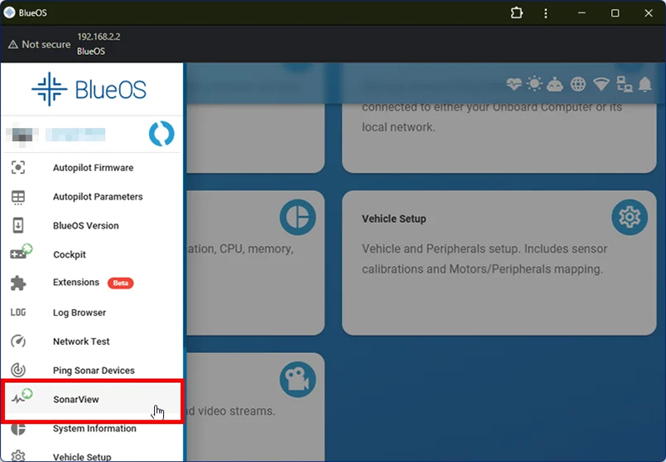The height and width of the screenshot is (462, 666).
Task: Click the BlueOS Version download icon
Action: click(17, 226)
